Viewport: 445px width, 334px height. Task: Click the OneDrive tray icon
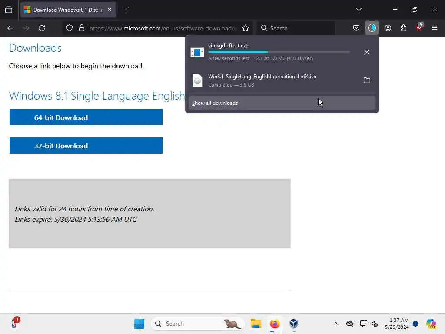[x=350, y=324]
